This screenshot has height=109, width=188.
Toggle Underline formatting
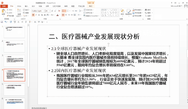[39, 15]
